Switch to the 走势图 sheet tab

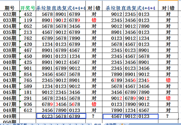(x=111, y=124)
